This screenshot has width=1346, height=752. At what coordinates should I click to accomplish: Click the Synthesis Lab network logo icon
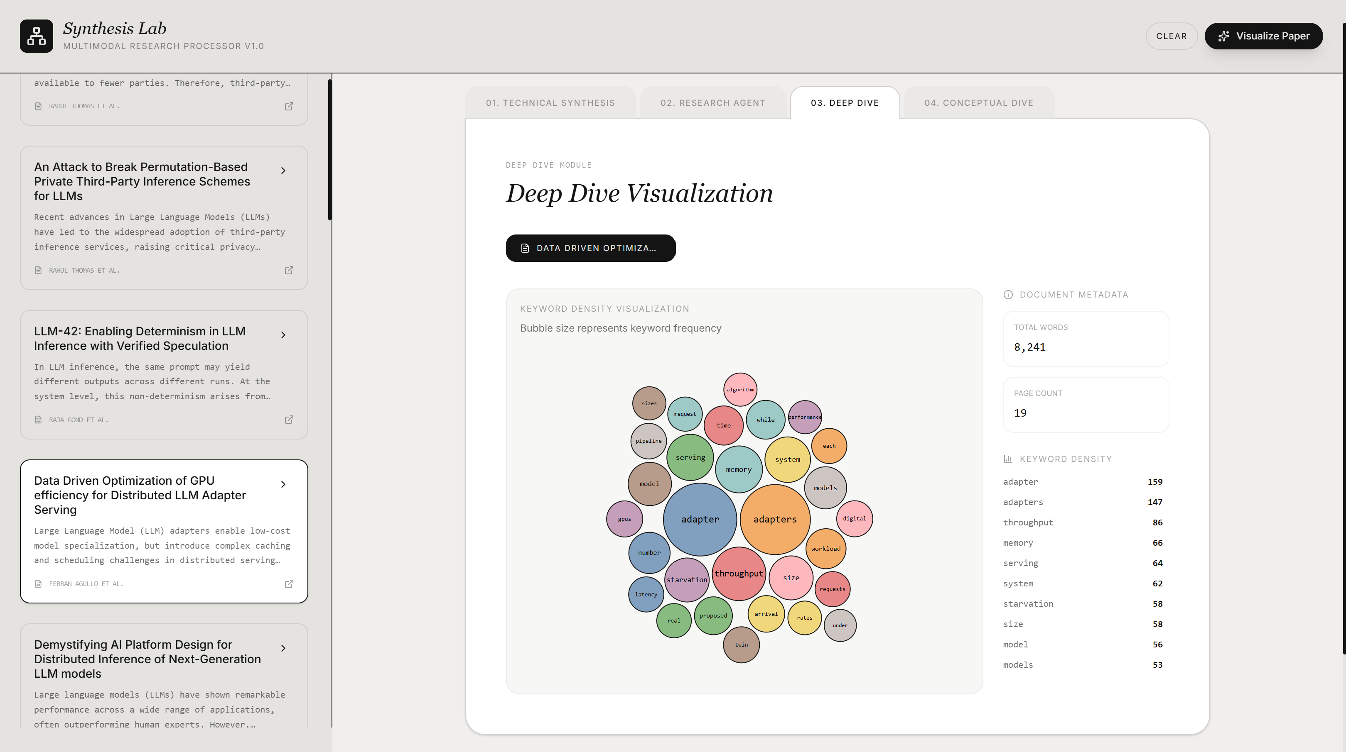click(x=36, y=36)
